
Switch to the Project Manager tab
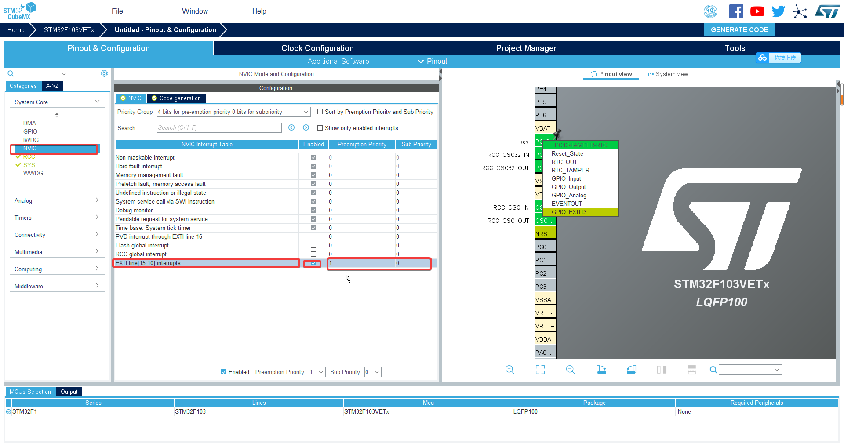pos(526,48)
